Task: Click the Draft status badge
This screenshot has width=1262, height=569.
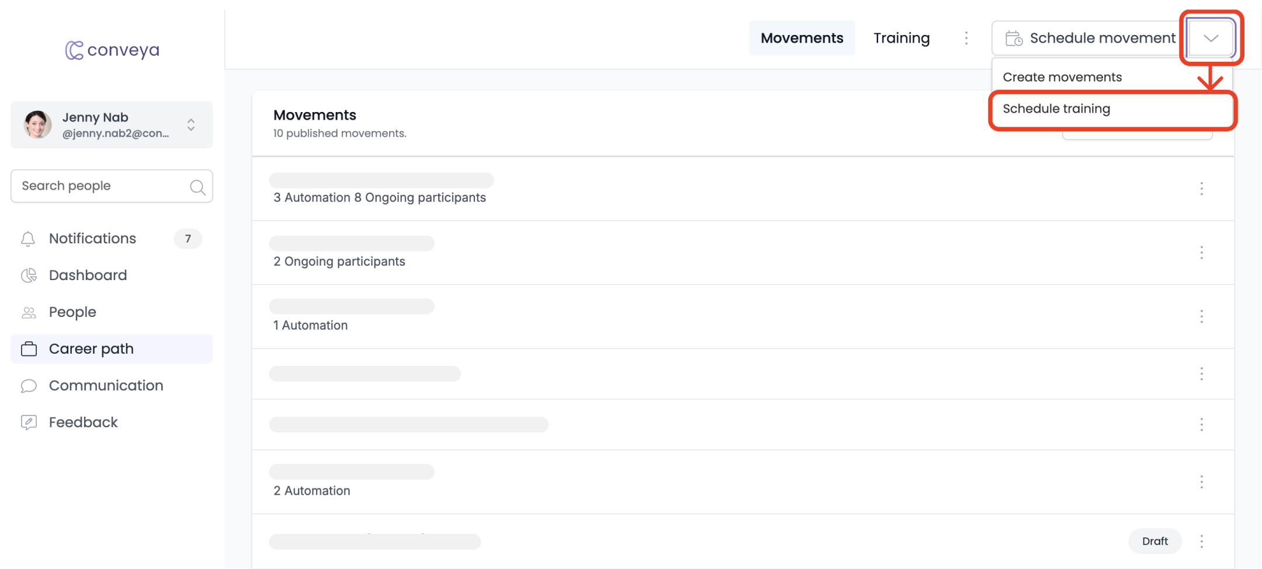Action: [x=1154, y=541]
